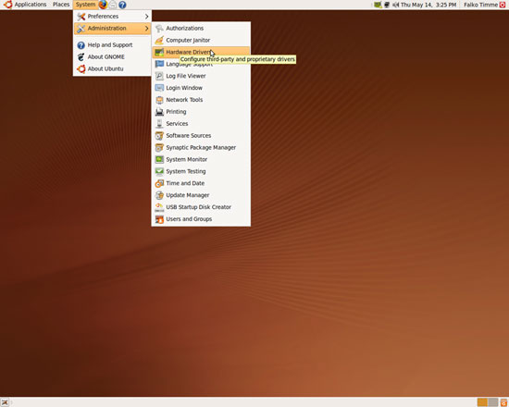Click the date and time clock
The height and width of the screenshot is (407, 509).
click(428, 5)
